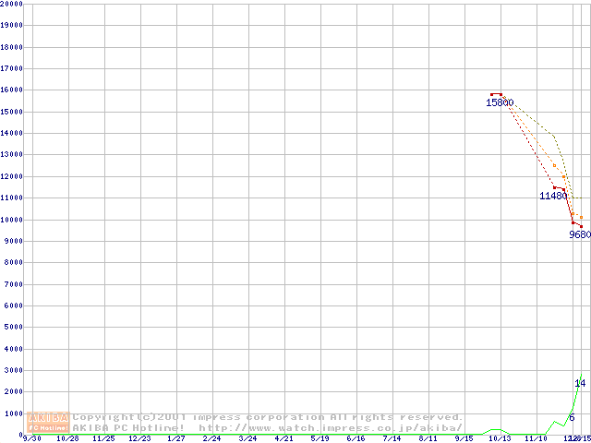Select the 15800 price data label
Viewport: 591px width, 443px height.
pyautogui.click(x=500, y=102)
